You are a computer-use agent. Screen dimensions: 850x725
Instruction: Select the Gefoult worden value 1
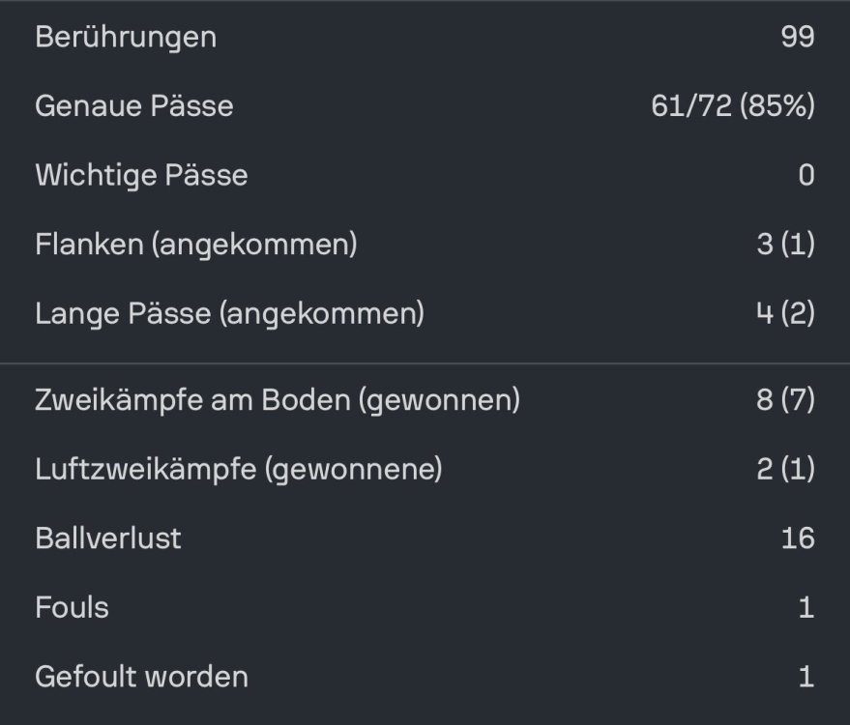coord(806,676)
